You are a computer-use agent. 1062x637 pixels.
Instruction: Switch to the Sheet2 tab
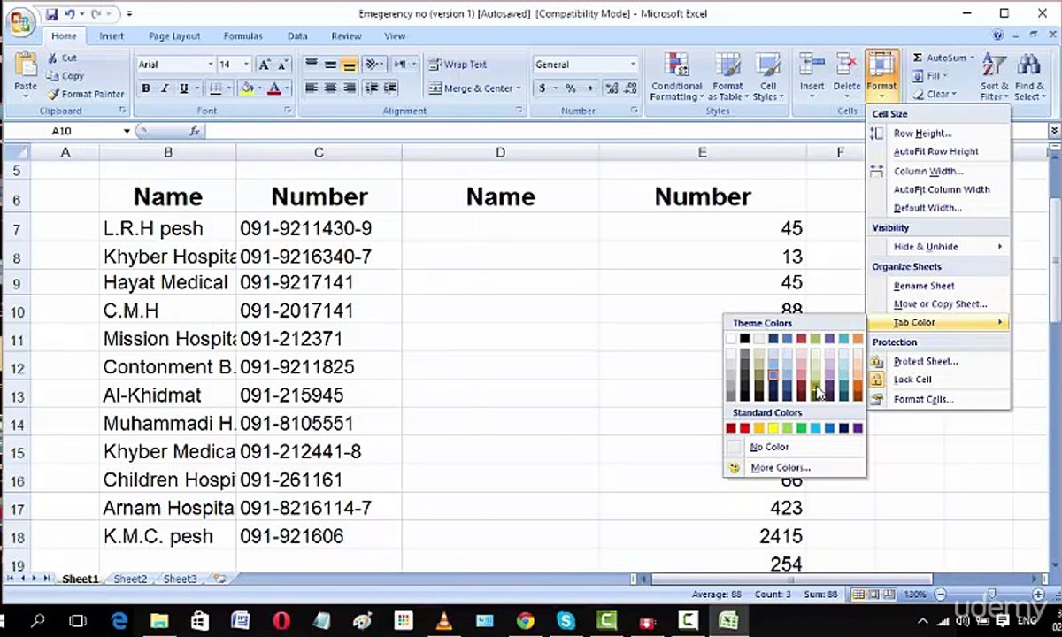pyautogui.click(x=130, y=579)
